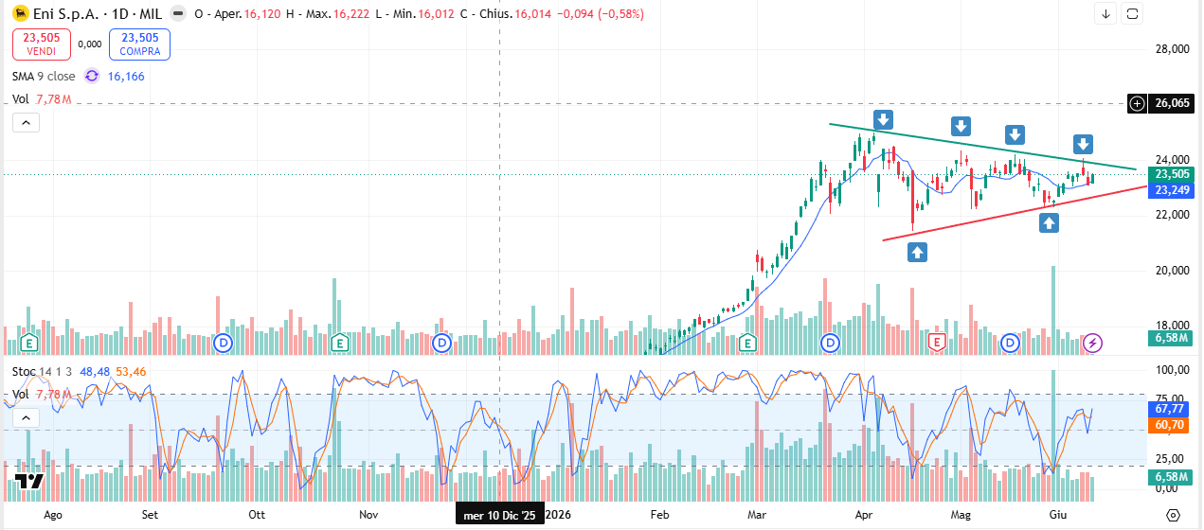Image resolution: width=1204 pixels, height=530 pixels.
Task: Click the Nov month label on time axis
Action: click(368, 516)
